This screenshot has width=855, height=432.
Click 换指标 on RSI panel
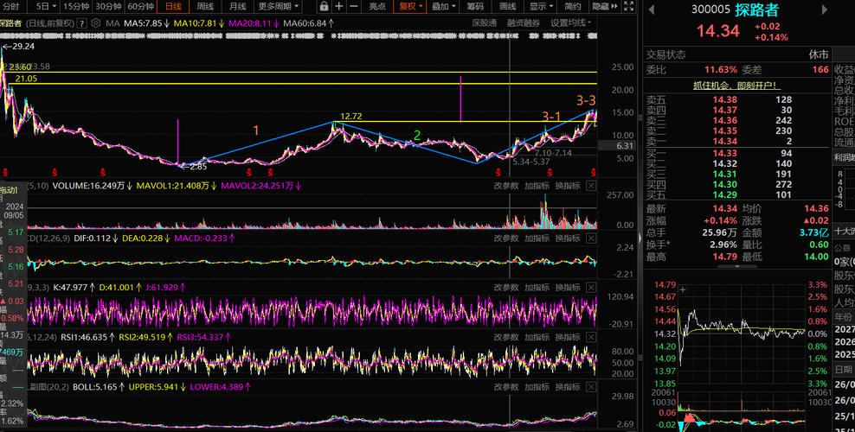567,337
